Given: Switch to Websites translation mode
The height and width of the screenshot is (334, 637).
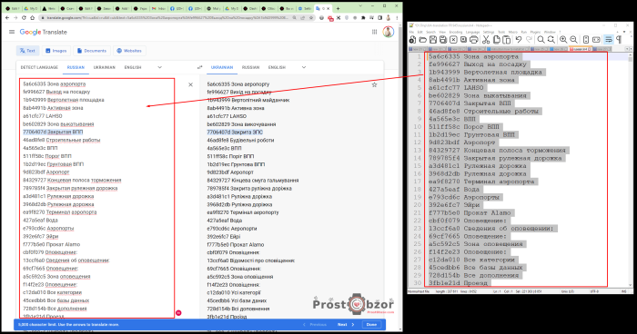Looking at the screenshot, I should pyautogui.click(x=129, y=51).
